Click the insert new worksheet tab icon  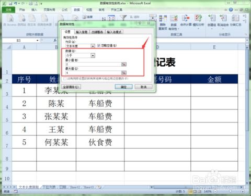tap(100, 187)
